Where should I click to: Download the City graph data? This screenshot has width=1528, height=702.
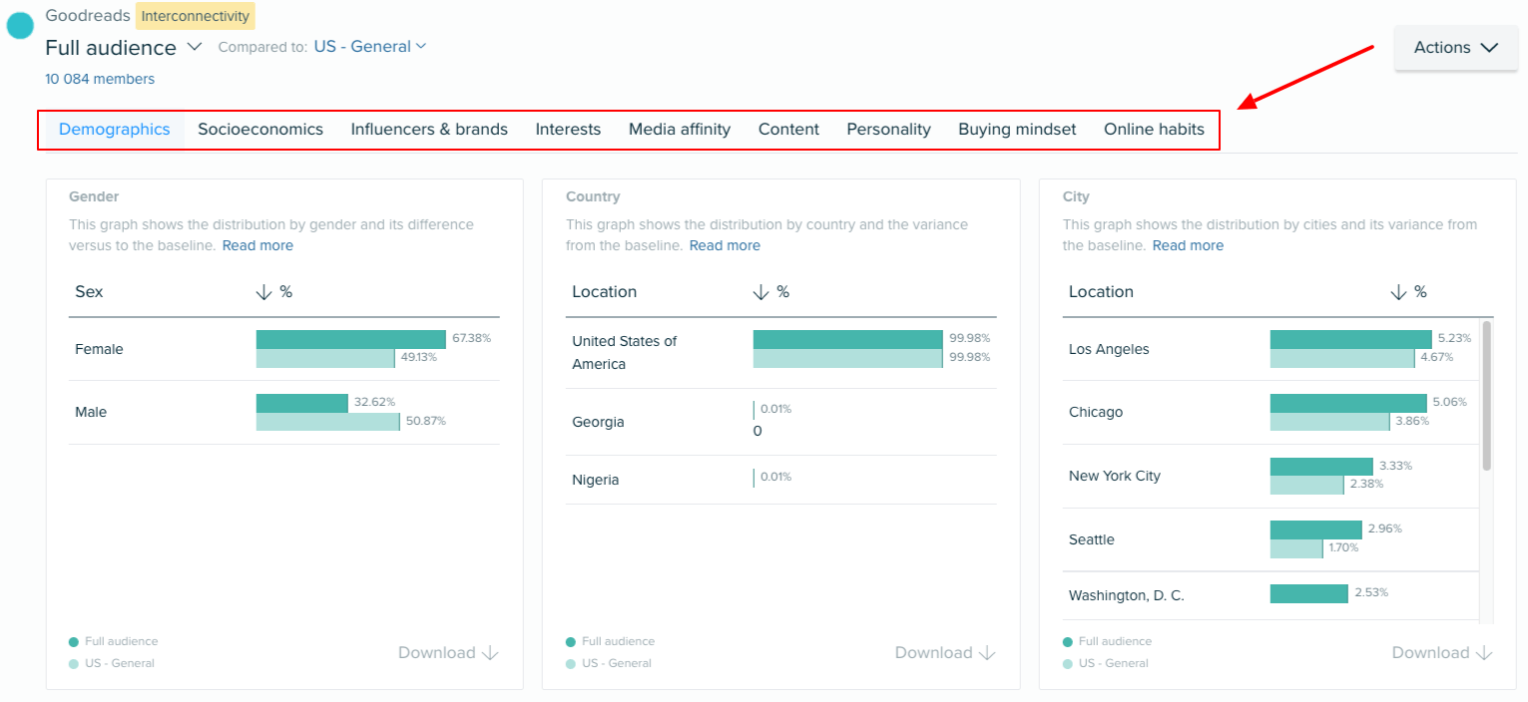tap(1441, 652)
